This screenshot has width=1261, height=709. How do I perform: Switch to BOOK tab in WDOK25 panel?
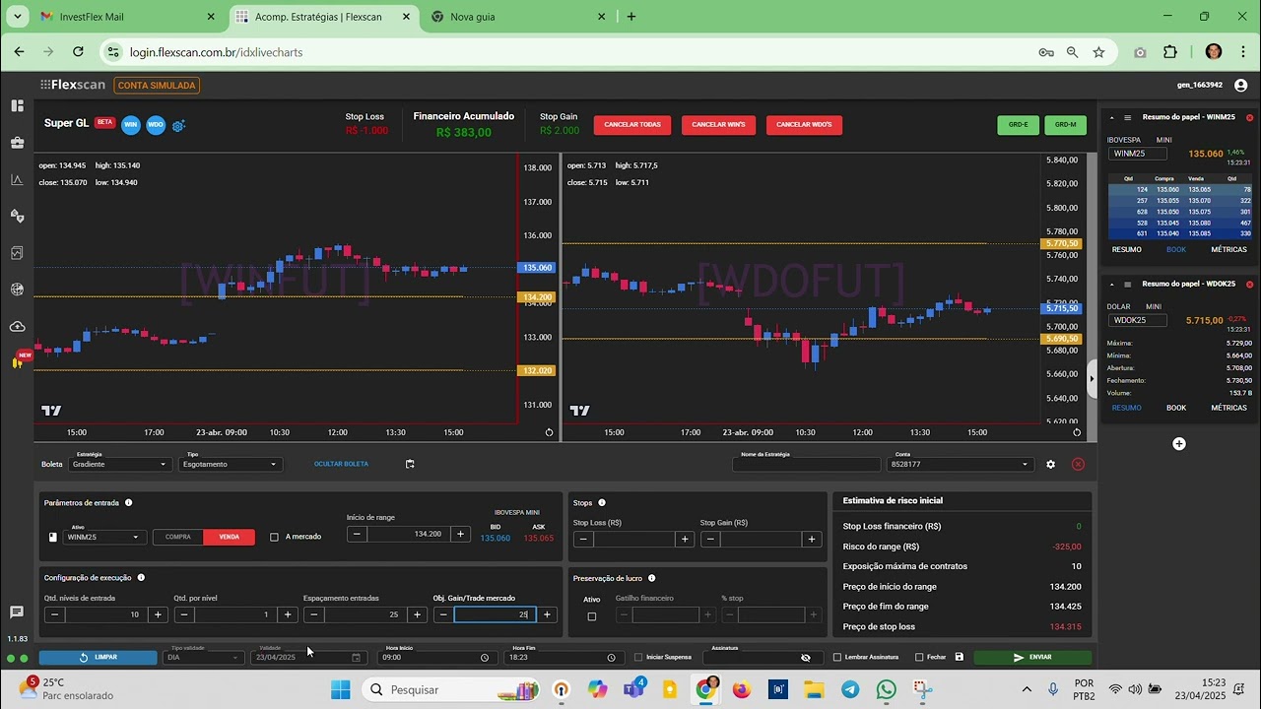click(1176, 408)
